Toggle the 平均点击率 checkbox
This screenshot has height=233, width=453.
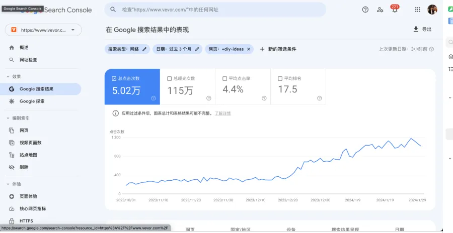[x=225, y=78]
